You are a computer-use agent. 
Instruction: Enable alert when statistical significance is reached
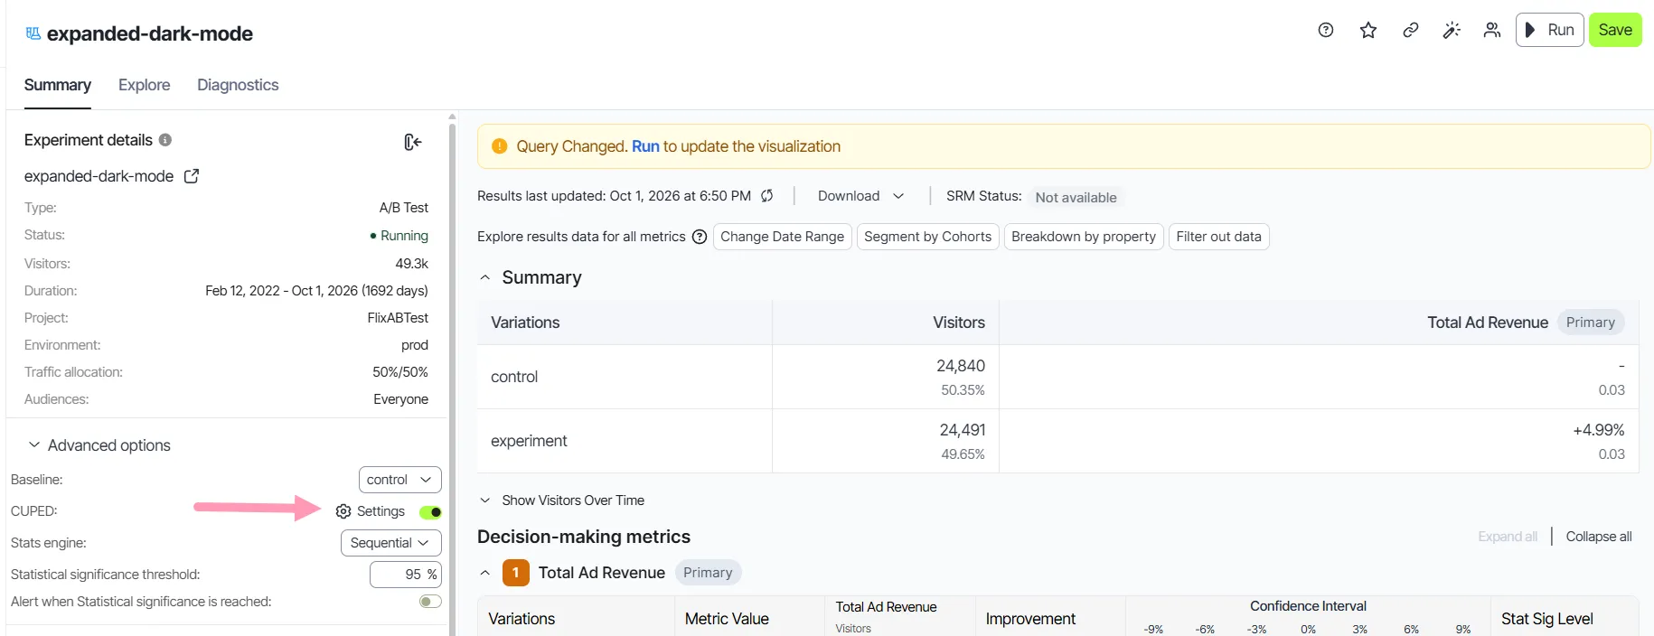430,602
